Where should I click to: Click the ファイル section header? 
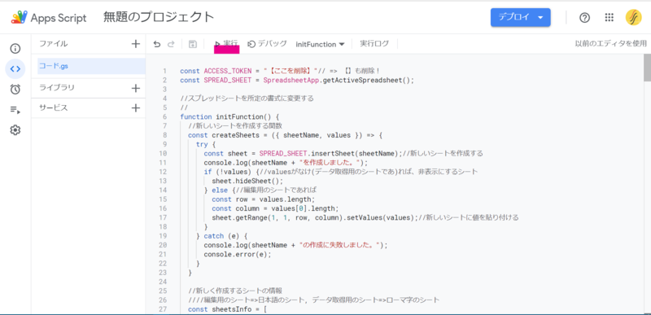tap(53, 44)
